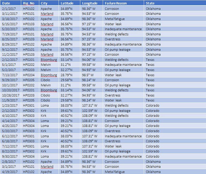Click rig number in the 3/11/2017 row
Image resolution: width=206 pixels, height=174 pixels.
click(29, 14)
